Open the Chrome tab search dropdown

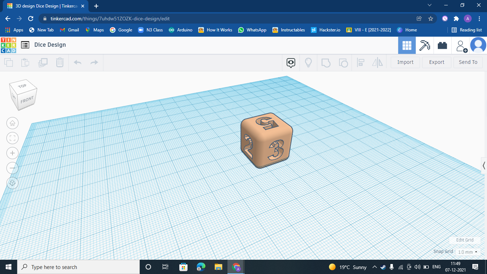tap(430, 5)
